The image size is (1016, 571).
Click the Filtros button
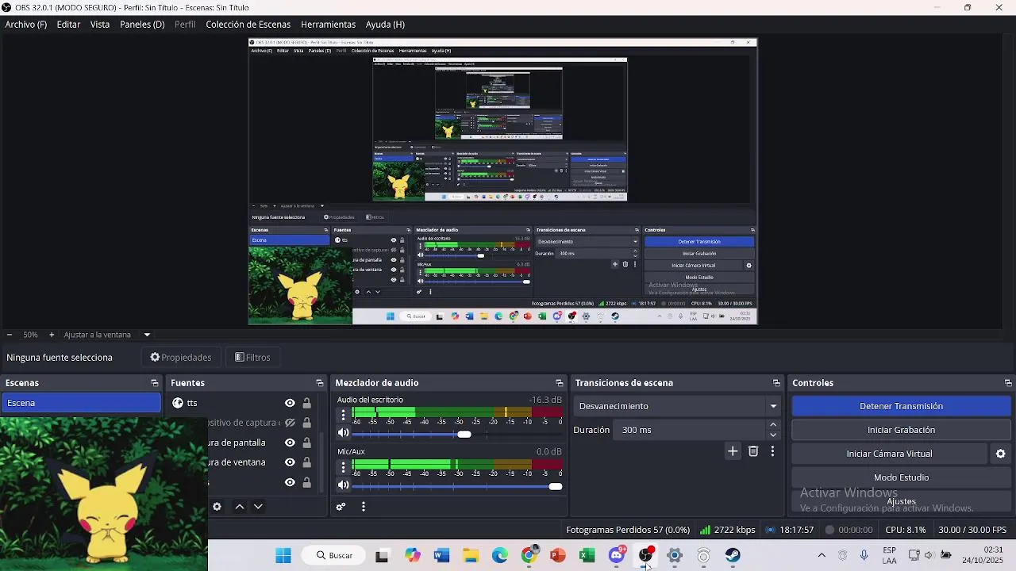pos(253,358)
